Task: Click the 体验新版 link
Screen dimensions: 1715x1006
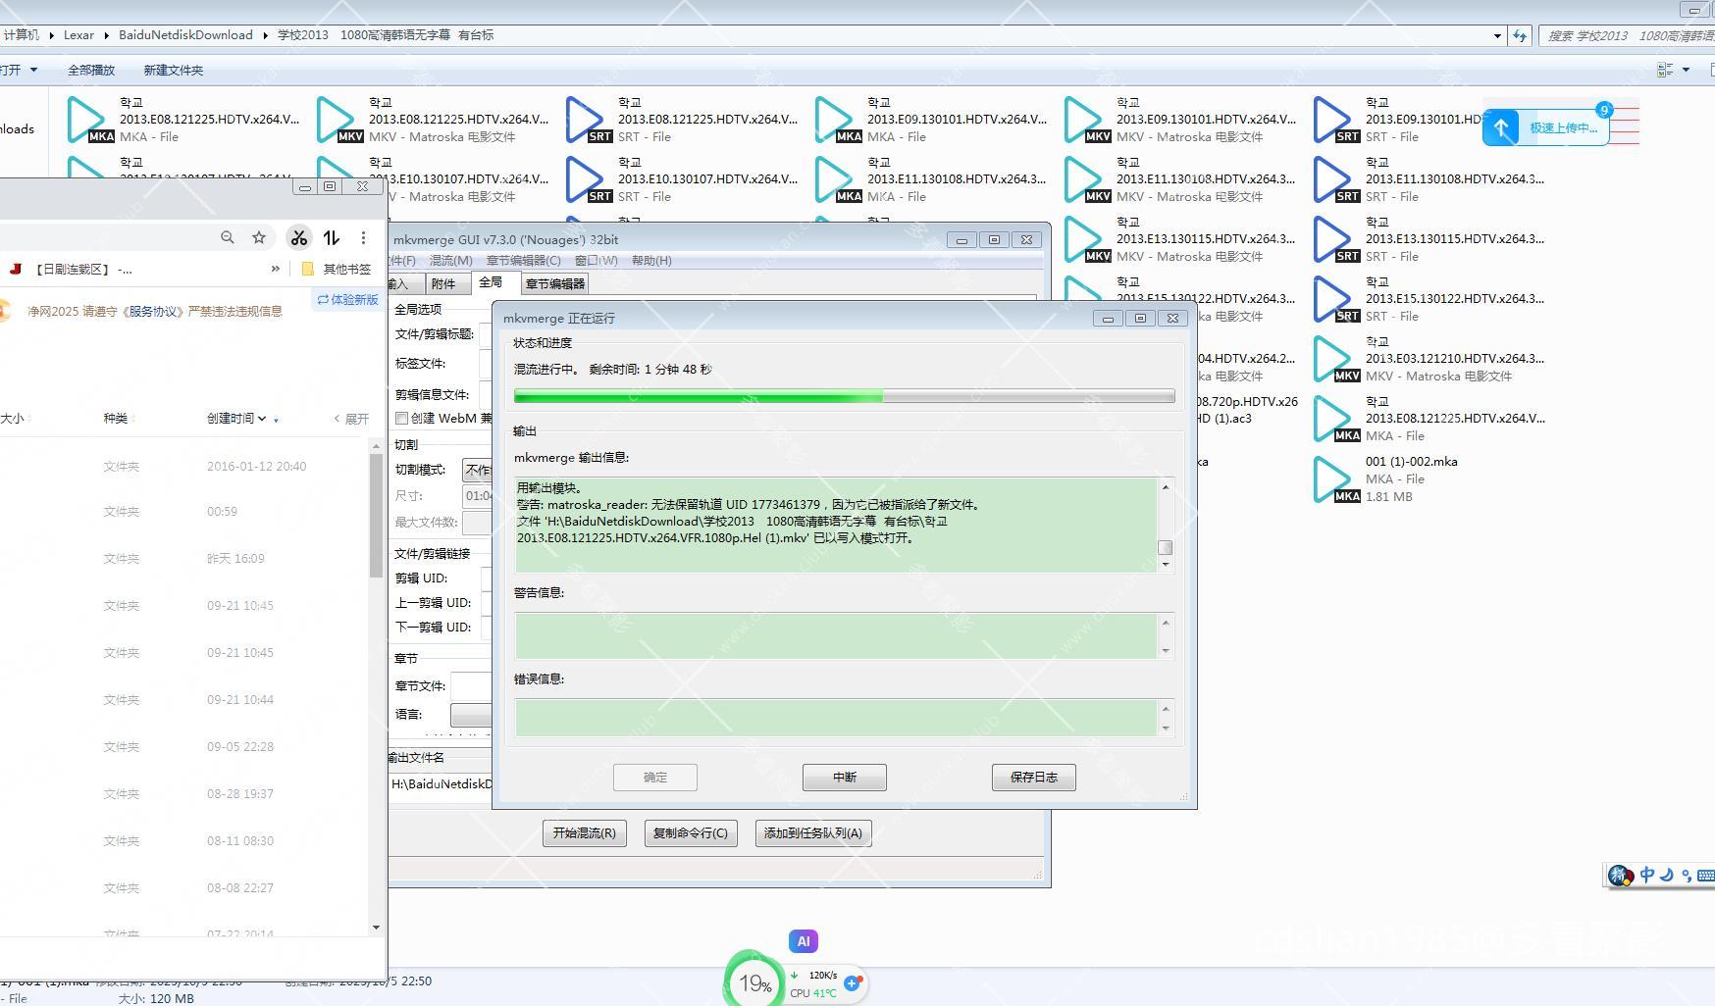Action: (347, 300)
